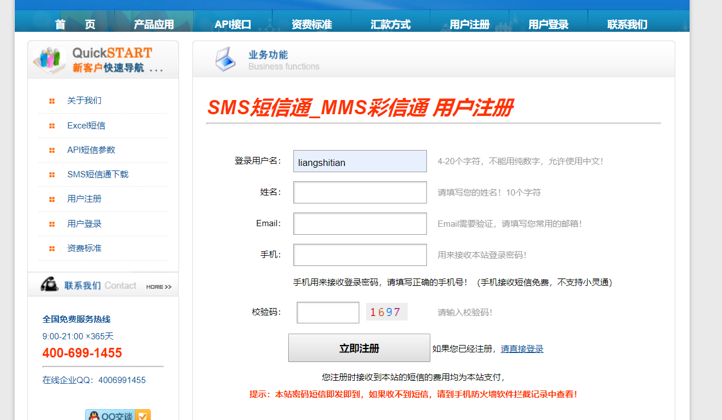The width and height of the screenshot is (722, 420).
Task: Click the 姓名 name input field
Action: (359, 192)
